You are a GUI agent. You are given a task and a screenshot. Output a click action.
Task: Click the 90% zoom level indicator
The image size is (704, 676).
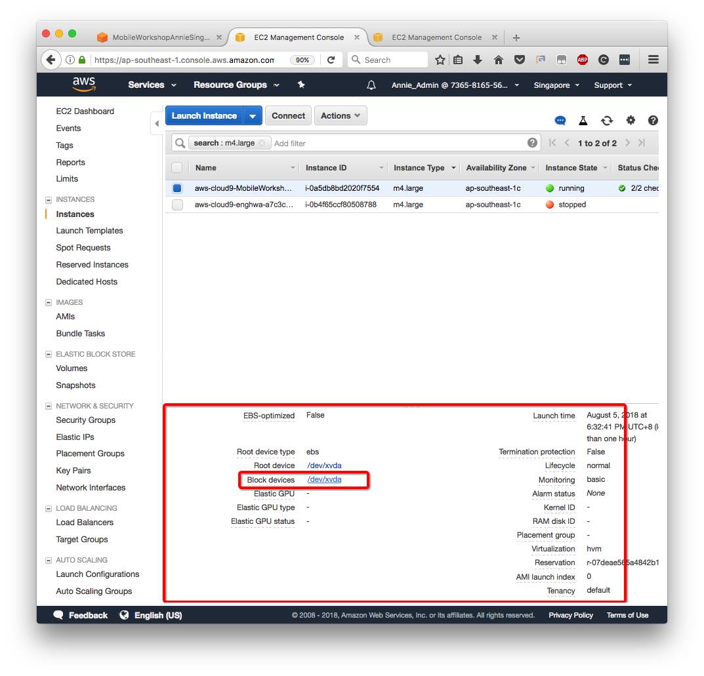coord(302,60)
